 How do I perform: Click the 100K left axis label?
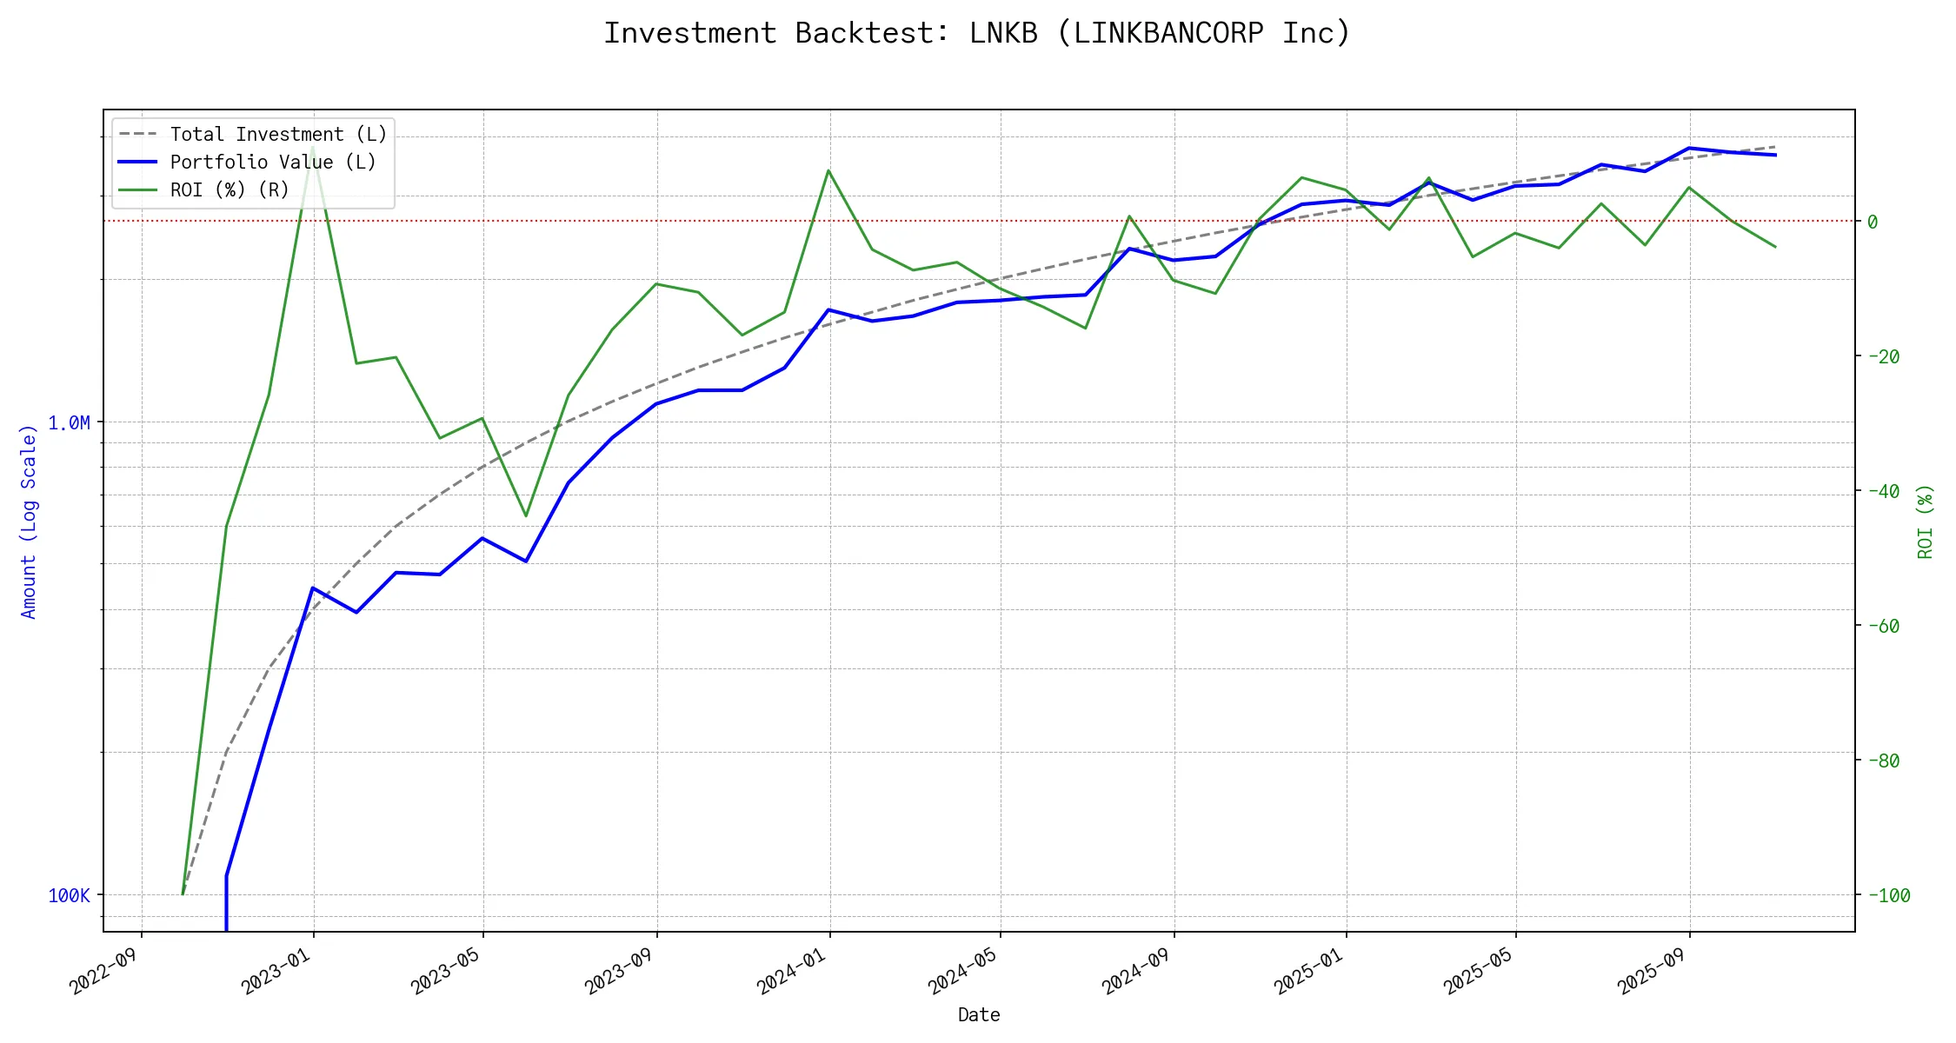(x=69, y=896)
